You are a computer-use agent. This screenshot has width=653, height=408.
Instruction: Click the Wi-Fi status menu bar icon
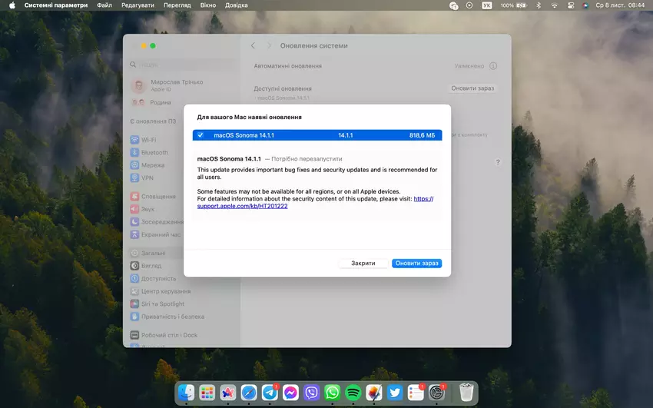click(x=554, y=5)
